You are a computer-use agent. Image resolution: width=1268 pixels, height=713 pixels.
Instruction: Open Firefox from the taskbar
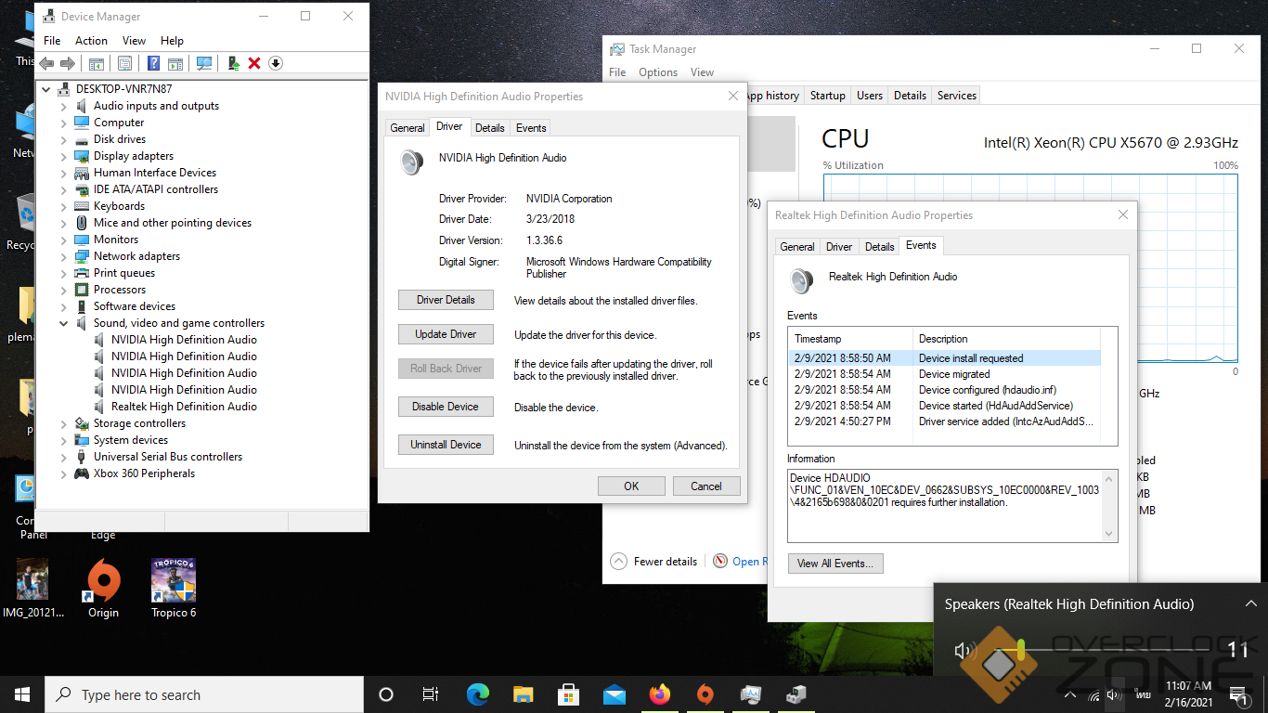tap(659, 694)
